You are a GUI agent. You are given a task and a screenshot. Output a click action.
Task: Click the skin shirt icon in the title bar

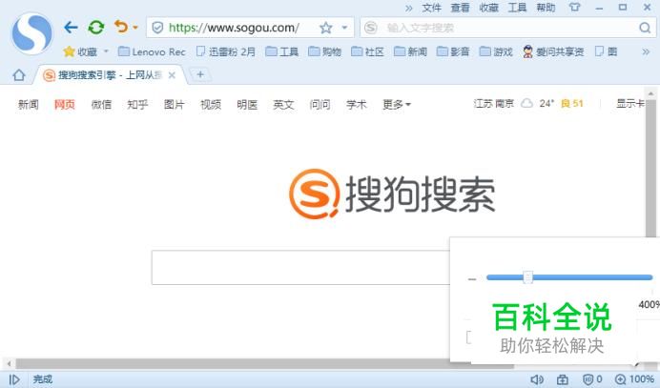[574, 8]
